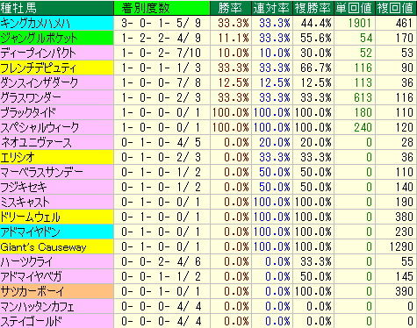Click the 230 place return for アドマイヤドン
The height and width of the screenshot is (328, 417).
click(x=404, y=232)
